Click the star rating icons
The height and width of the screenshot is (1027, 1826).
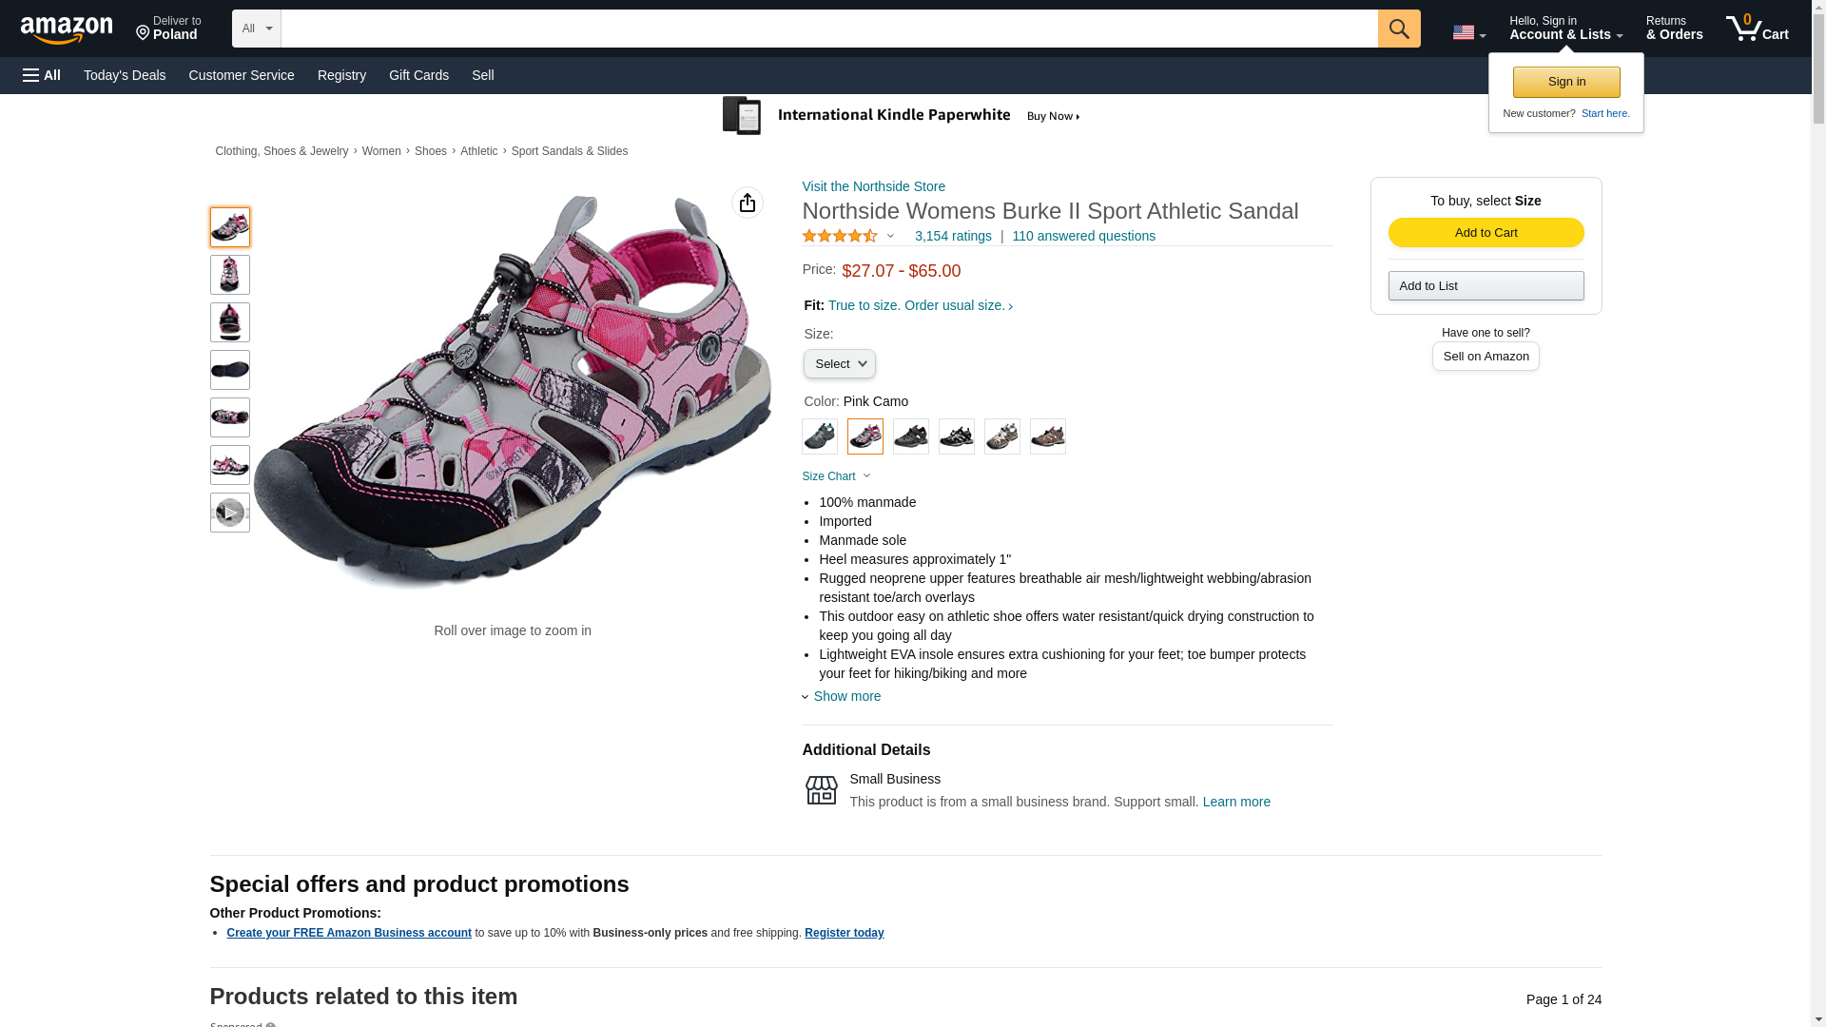(x=840, y=236)
